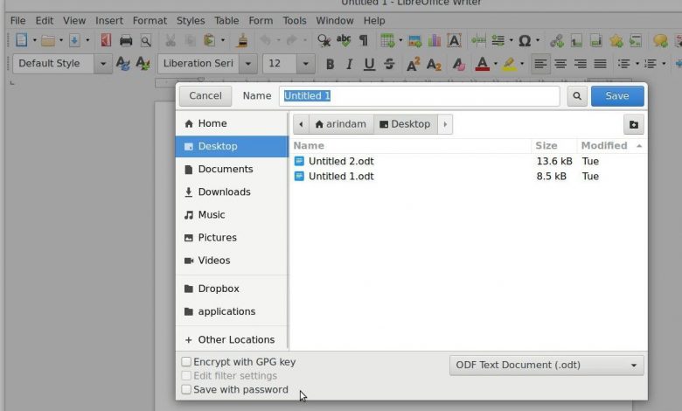
Task: Create new folder in save dialog
Action: tap(634, 124)
